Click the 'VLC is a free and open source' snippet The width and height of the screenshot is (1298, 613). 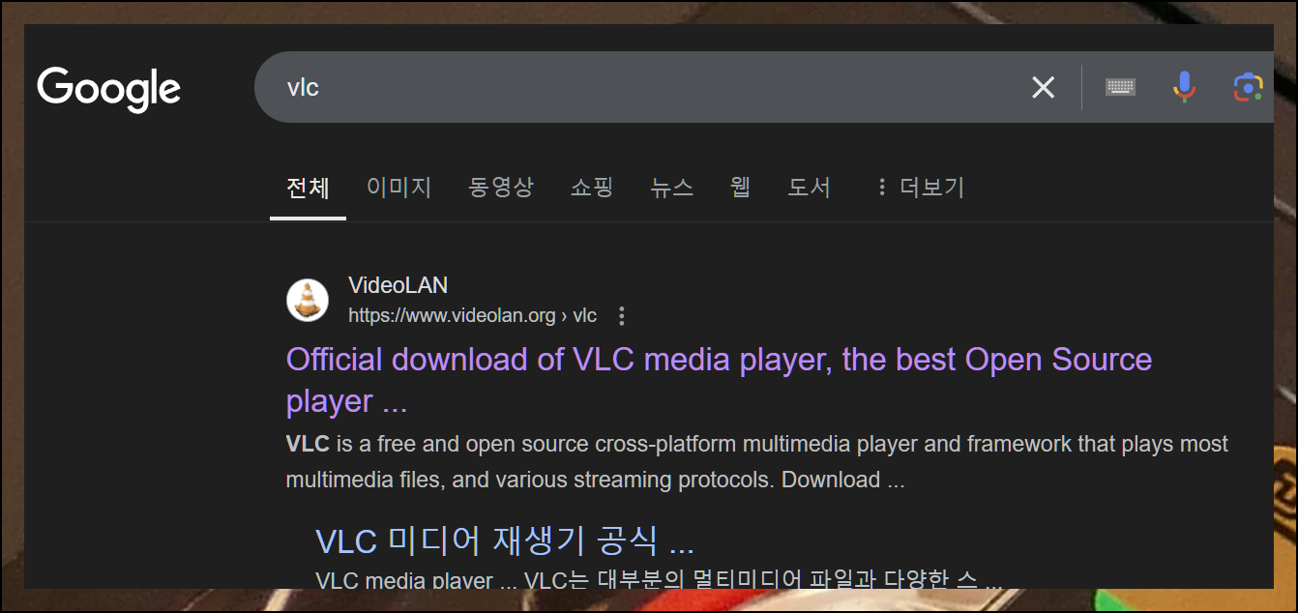[x=756, y=462]
